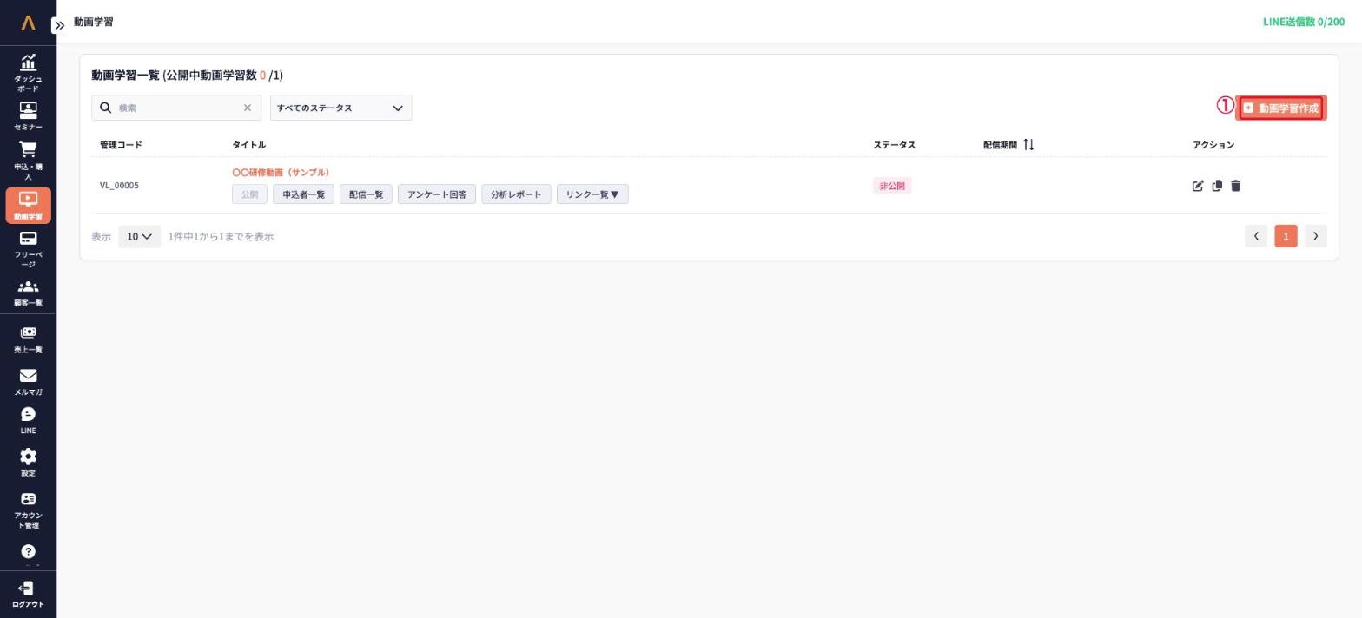Expand the リンク一覧 dropdown
Image resolution: width=1362 pixels, height=618 pixels.
coord(592,194)
